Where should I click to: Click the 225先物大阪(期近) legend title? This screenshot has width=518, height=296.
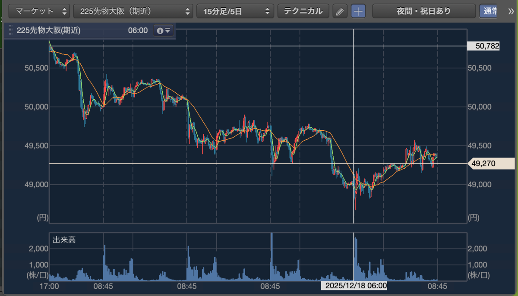(x=48, y=31)
